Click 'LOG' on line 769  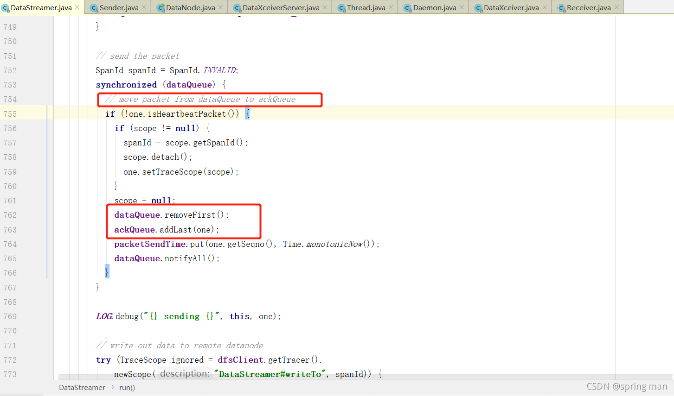coord(104,316)
